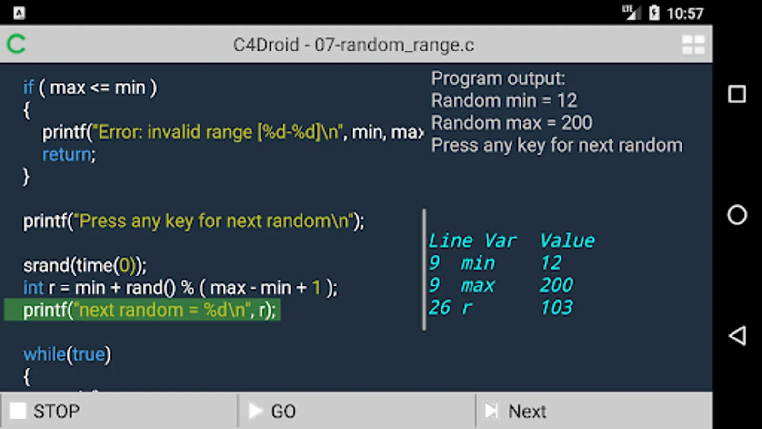762x429 pixels.
Task: Tap the printf Error invalid range line
Action: click(x=233, y=132)
